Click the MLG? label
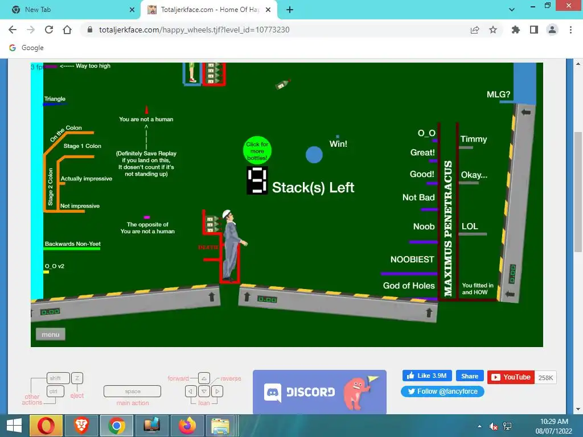 tap(498, 94)
